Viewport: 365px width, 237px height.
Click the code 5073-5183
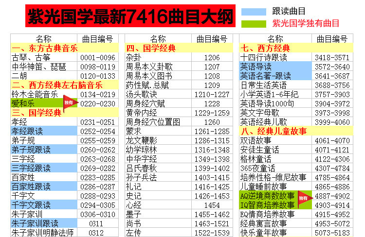[332, 232]
